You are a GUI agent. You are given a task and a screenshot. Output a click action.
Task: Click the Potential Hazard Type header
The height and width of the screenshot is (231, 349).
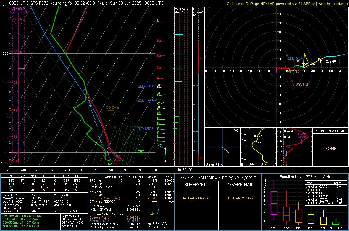pyautogui.click(x=330, y=131)
